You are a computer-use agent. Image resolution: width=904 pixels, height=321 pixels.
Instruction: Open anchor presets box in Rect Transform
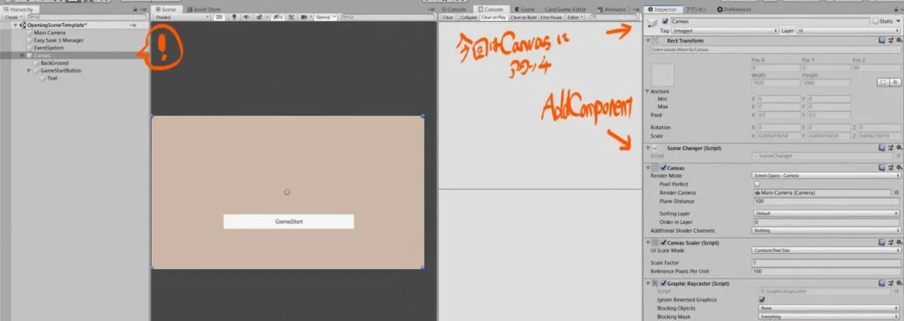click(662, 75)
